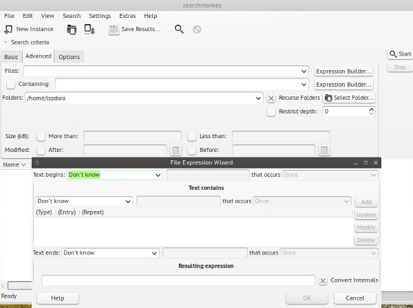Click the Modify entry button
413x308 pixels.
coord(366,228)
